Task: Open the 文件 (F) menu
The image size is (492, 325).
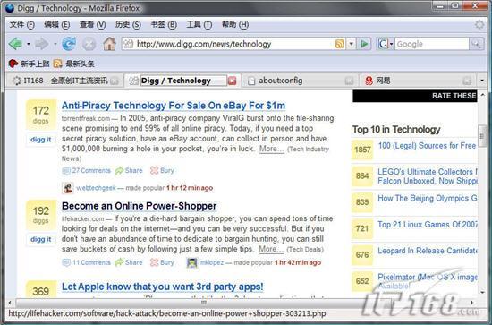Action: pos(22,24)
